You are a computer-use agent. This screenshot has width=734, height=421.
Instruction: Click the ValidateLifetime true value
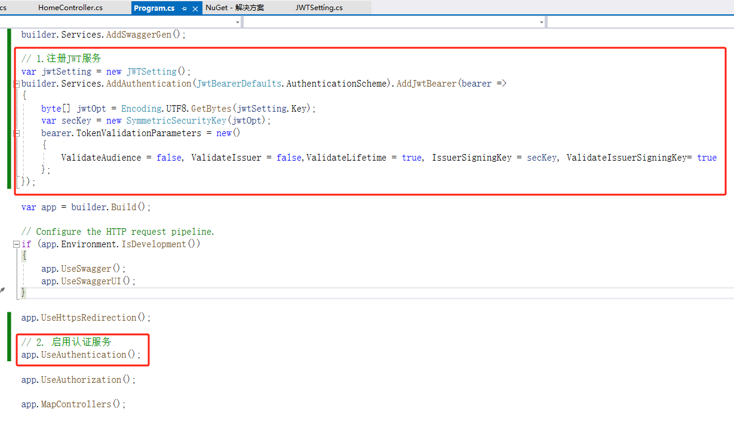(x=411, y=157)
